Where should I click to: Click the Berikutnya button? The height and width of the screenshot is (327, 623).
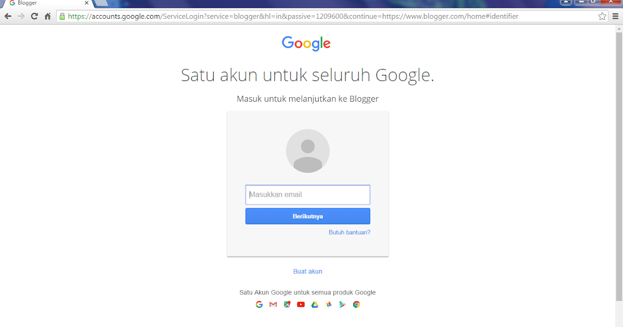click(x=308, y=216)
